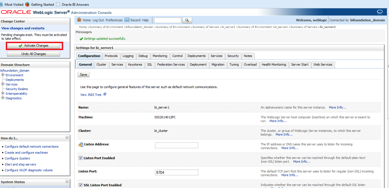Viewport: 389px width, 188px height.
Task: Toggle the SSL Listen Port Enabled checkbox
Action: coord(81,185)
